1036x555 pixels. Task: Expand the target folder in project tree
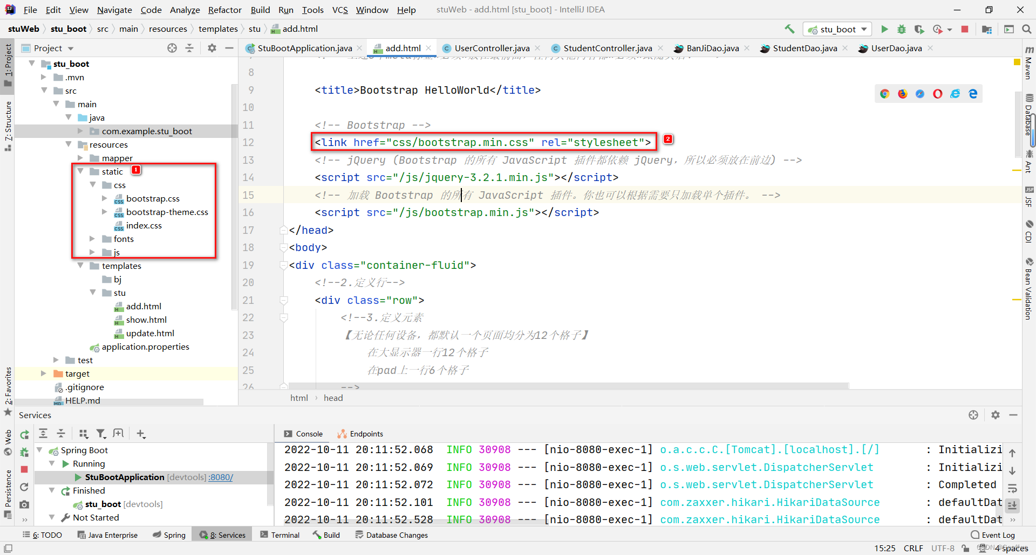pyautogui.click(x=44, y=373)
